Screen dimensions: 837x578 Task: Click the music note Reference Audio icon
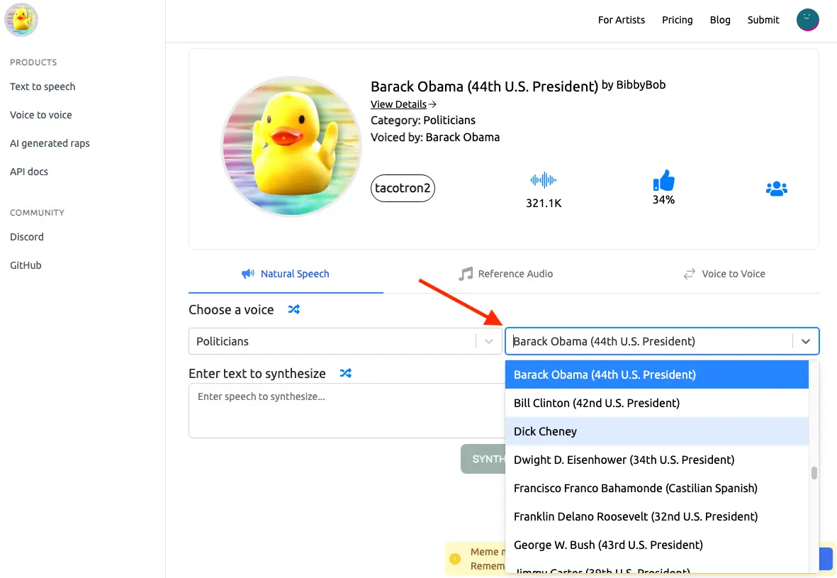tap(466, 274)
